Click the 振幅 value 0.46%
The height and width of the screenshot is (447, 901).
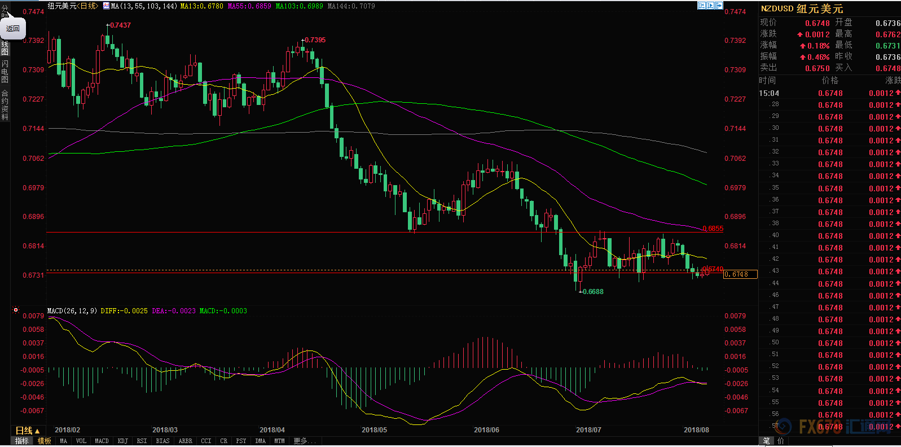pyautogui.click(x=819, y=57)
